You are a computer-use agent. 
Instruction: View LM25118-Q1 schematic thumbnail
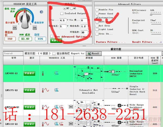[89, 107]
